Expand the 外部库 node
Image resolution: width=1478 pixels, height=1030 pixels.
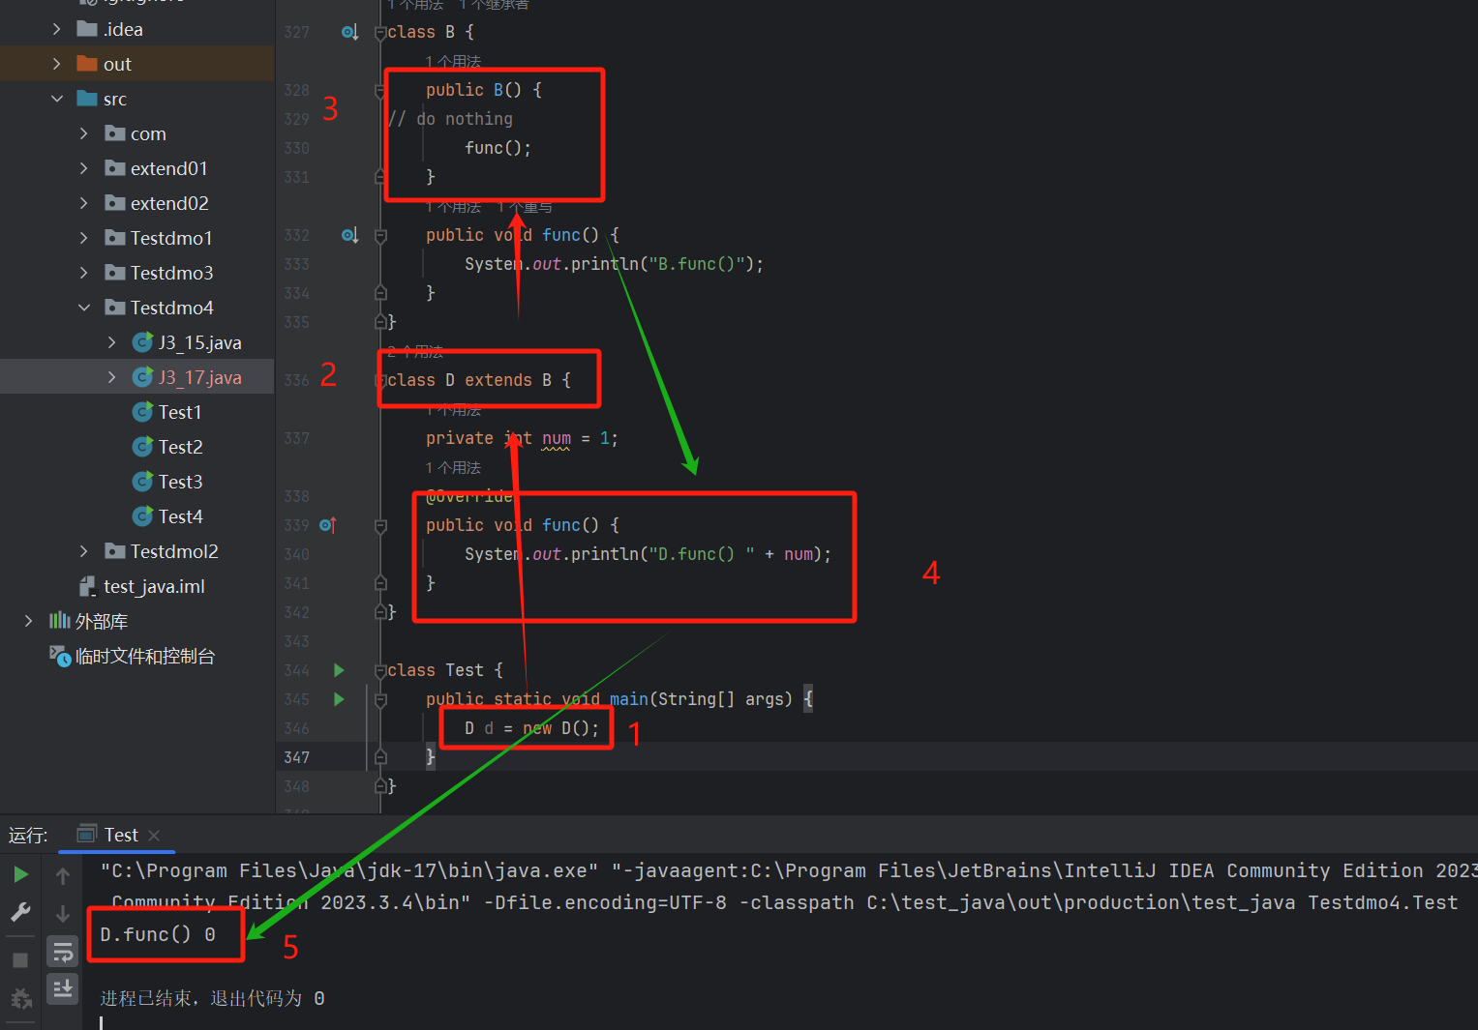pos(28,621)
